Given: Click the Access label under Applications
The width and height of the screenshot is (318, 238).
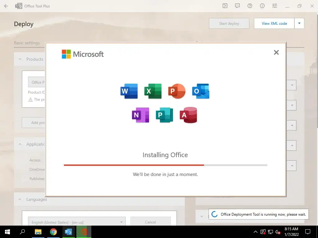Looking at the screenshot, I should (x=35, y=160).
